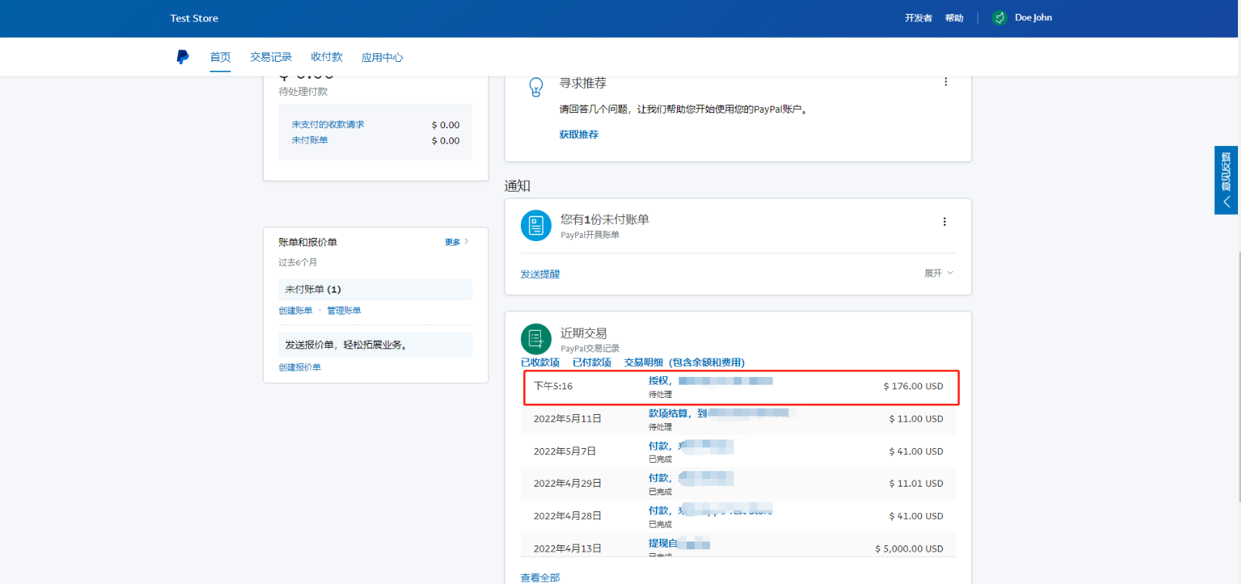Open 收付款 tab
The image size is (1241, 584).
(x=326, y=57)
